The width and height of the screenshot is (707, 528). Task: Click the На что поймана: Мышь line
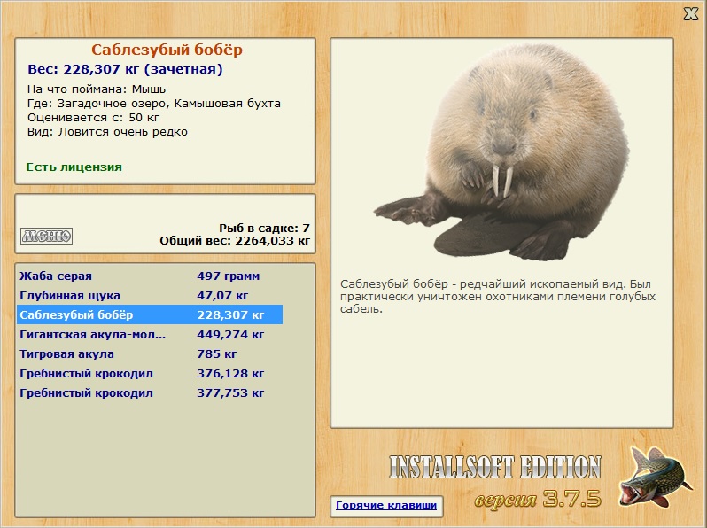point(97,89)
